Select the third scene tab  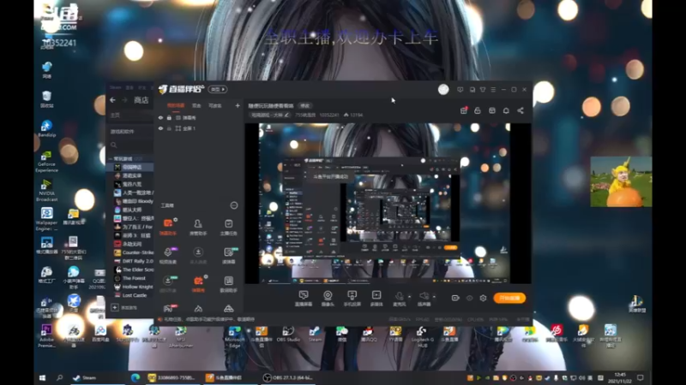(215, 105)
